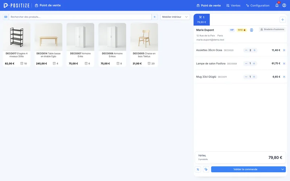The image size is (290, 181).
Task: Click the 3 produits label under Total
Action: [203, 159]
